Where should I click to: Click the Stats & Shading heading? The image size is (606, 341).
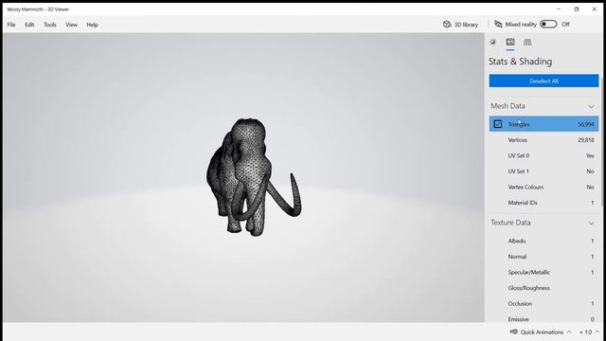coord(520,62)
